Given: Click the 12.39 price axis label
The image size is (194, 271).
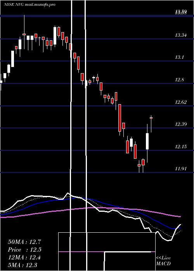Looking at the screenshot, I should coord(181,124).
